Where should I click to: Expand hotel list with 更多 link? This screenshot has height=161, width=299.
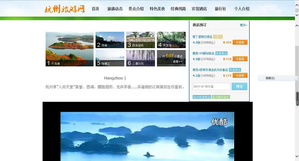(243, 25)
